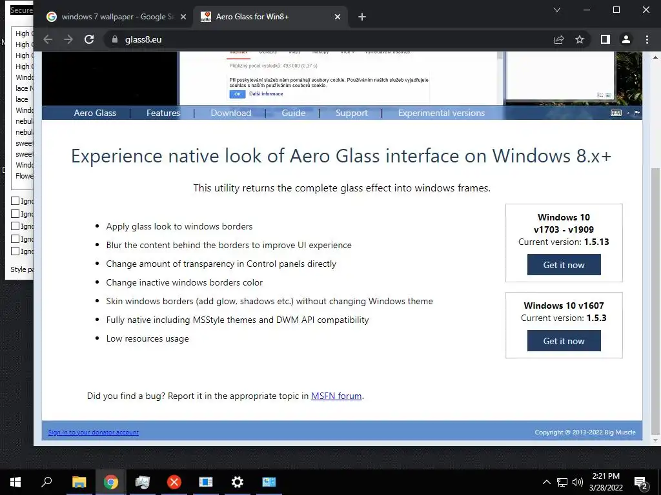
Task: Click the scrollbar down arrow of the page
Action: tap(655, 440)
